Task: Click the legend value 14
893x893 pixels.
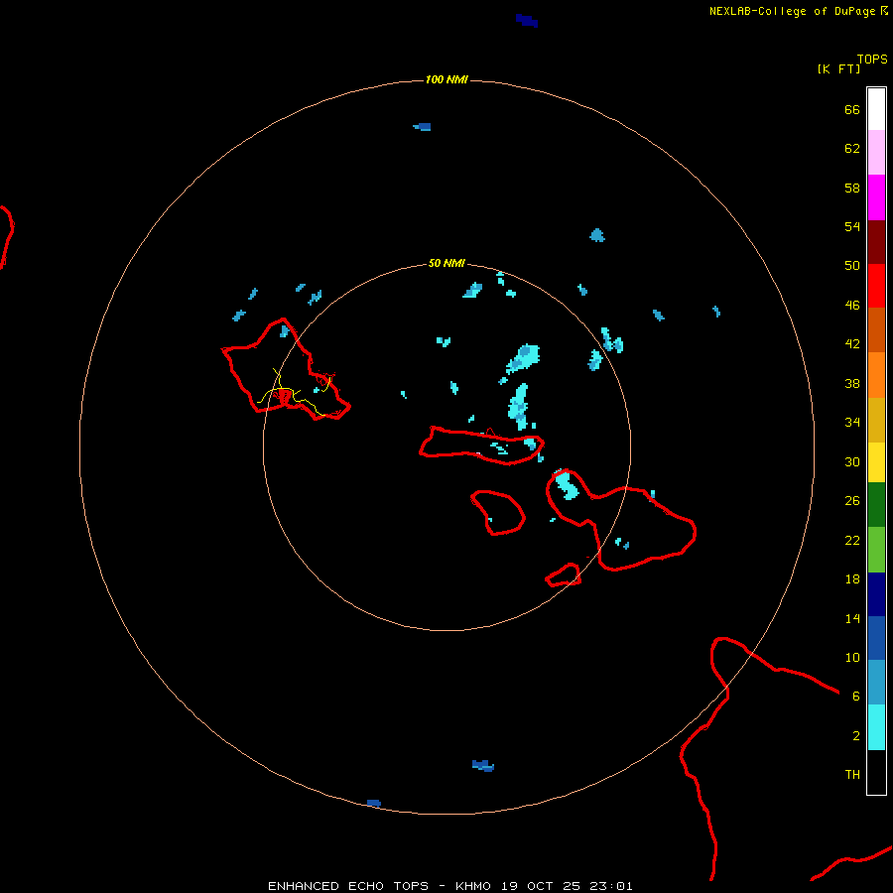Action: click(x=852, y=618)
